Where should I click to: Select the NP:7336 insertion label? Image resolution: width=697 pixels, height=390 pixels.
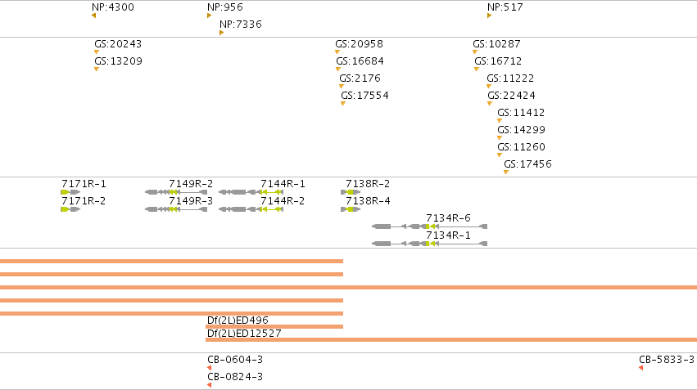(241, 25)
